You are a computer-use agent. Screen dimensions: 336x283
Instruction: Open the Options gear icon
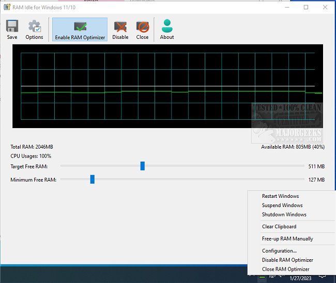35,26
